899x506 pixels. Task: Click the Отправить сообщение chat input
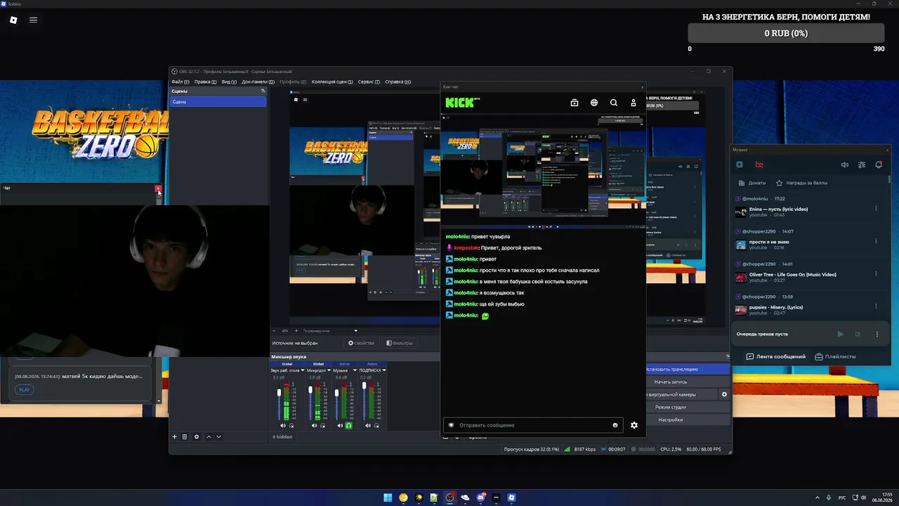point(534,425)
